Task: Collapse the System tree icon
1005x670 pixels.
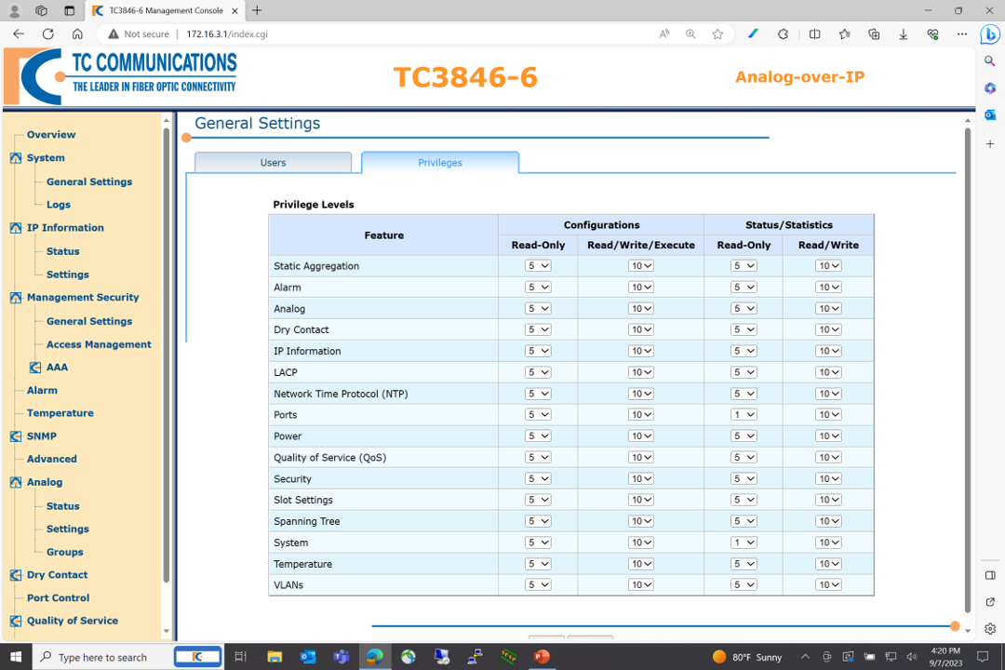Action: tap(16, 157)
